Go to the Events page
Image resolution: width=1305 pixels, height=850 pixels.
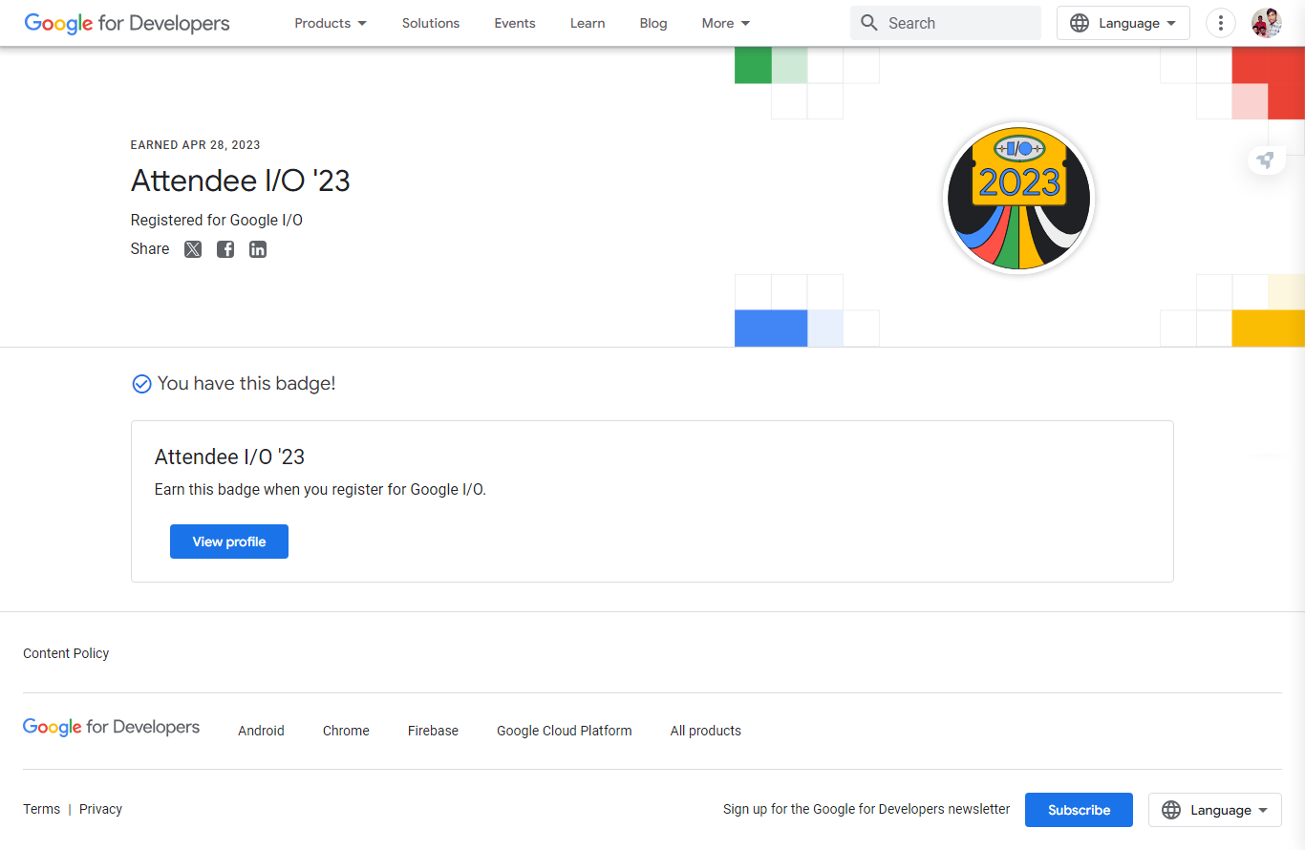coord(515,23)
